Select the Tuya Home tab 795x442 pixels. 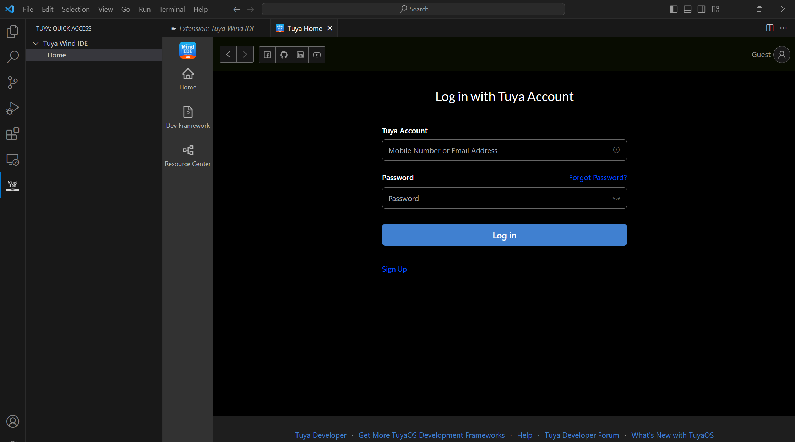(x=305, y=28)
